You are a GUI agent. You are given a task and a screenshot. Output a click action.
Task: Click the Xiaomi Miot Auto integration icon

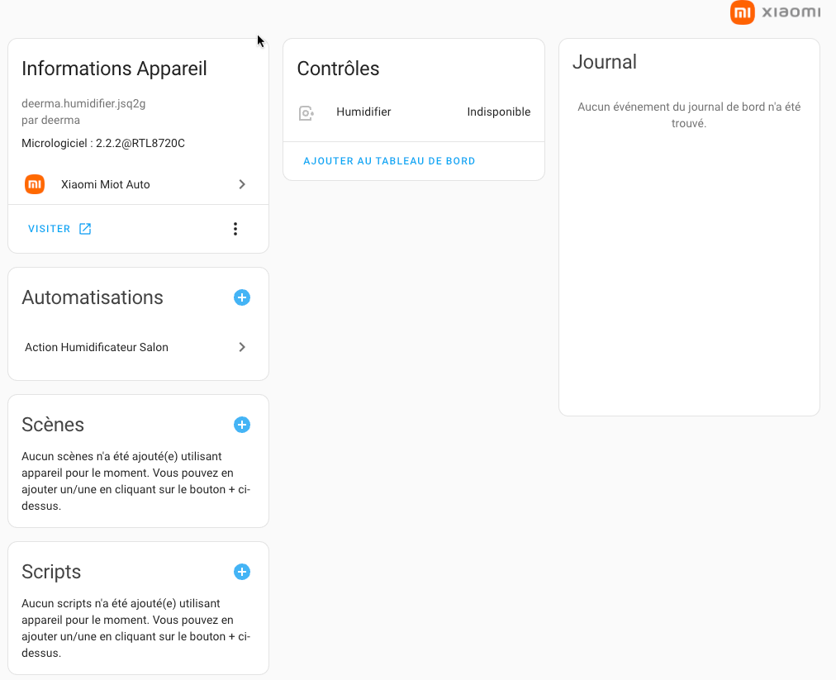(x=35, y=184)
